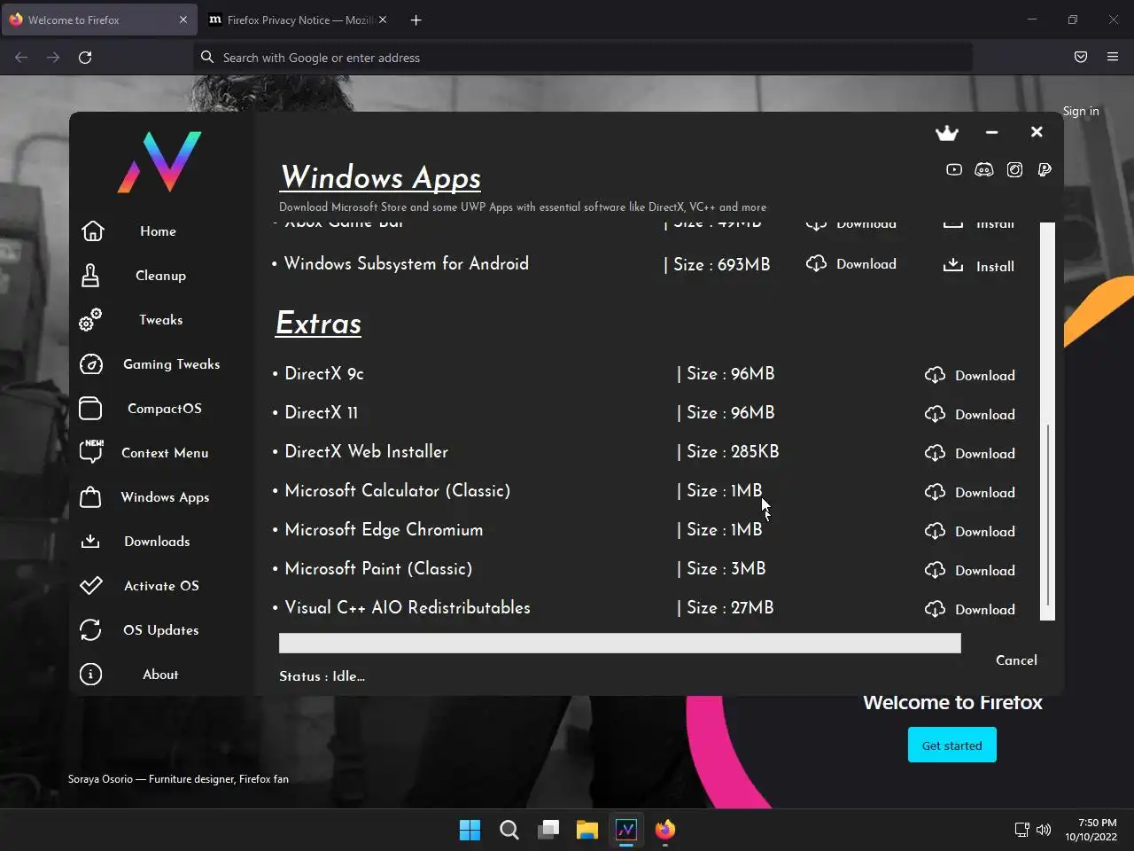This screenshot has height=851, width=1134.
Task: Switch to Firefox Privacy Notice tab
Action: coord(298,20)
